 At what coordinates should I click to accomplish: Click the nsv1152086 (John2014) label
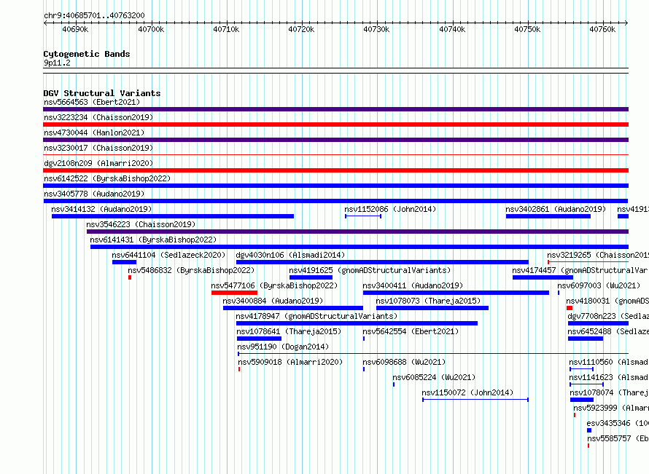[x=390, y=209]
